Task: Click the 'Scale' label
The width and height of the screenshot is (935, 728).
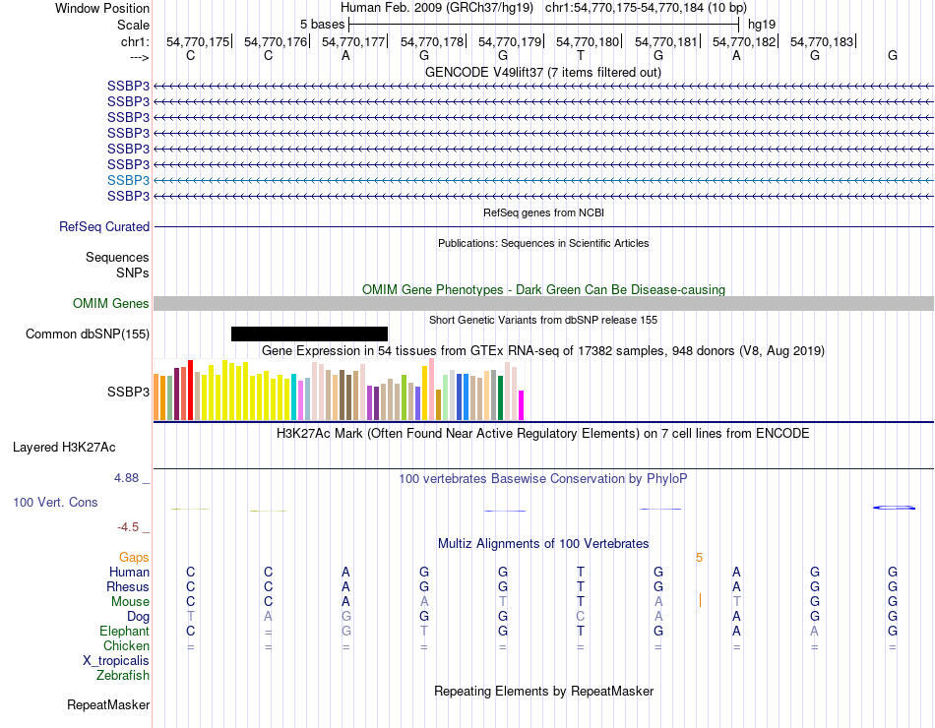Action: tap(134, 25)
